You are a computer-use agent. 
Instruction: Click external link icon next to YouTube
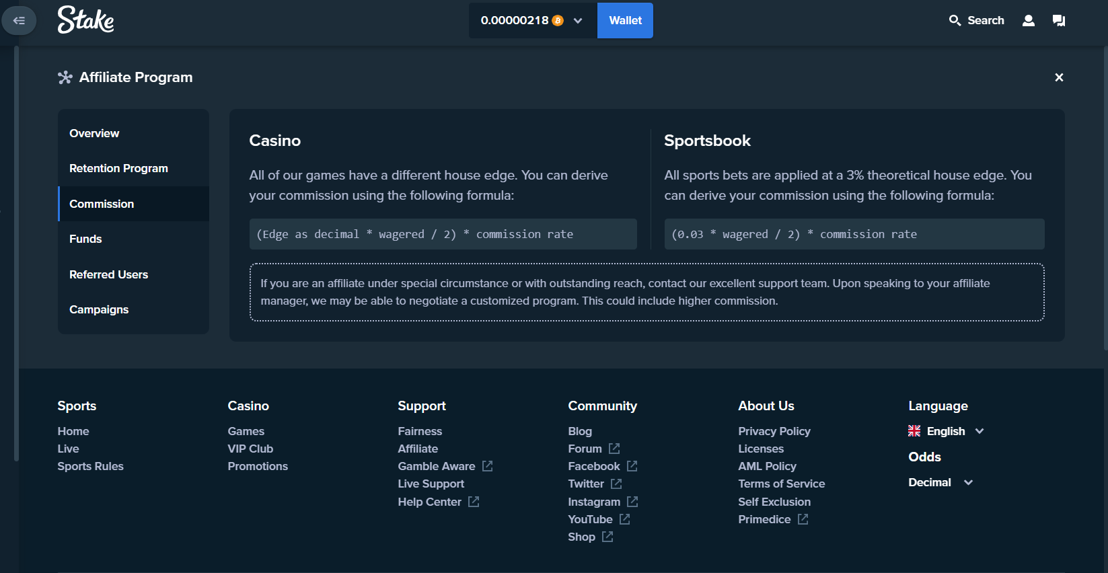625,519
